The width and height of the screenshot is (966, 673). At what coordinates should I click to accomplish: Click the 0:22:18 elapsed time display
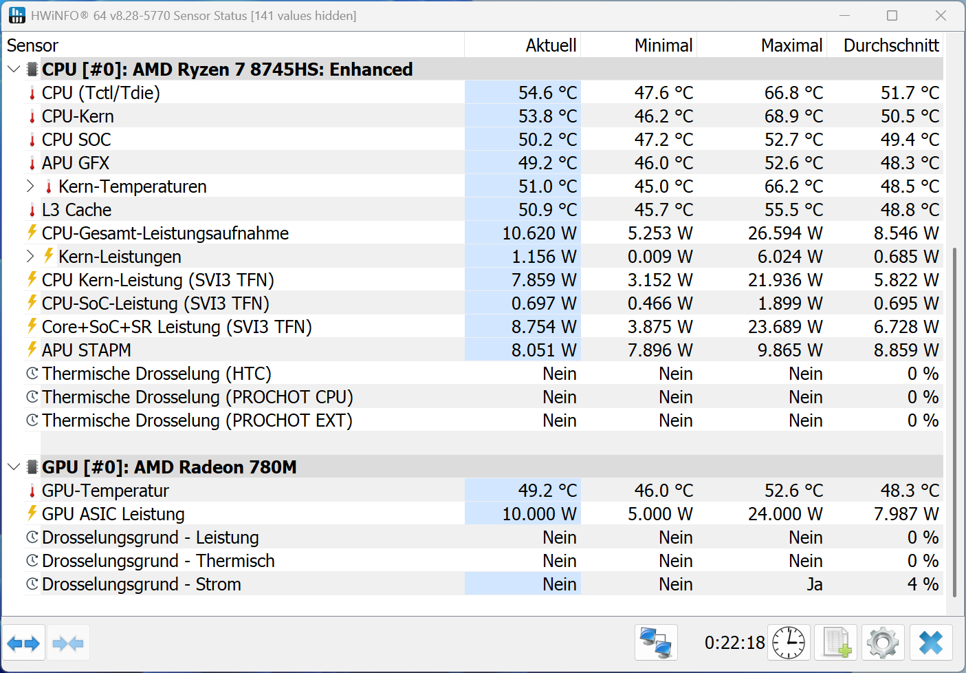(x=734, y=643)
